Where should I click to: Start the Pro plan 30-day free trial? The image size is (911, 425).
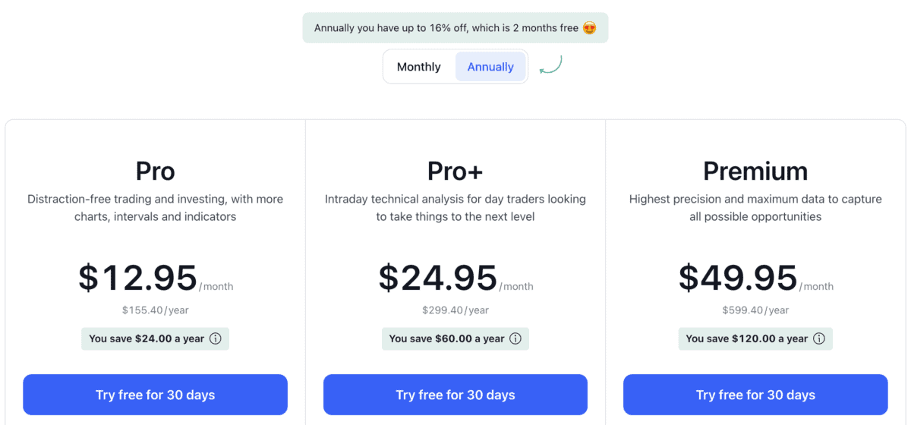click(155, 395)
